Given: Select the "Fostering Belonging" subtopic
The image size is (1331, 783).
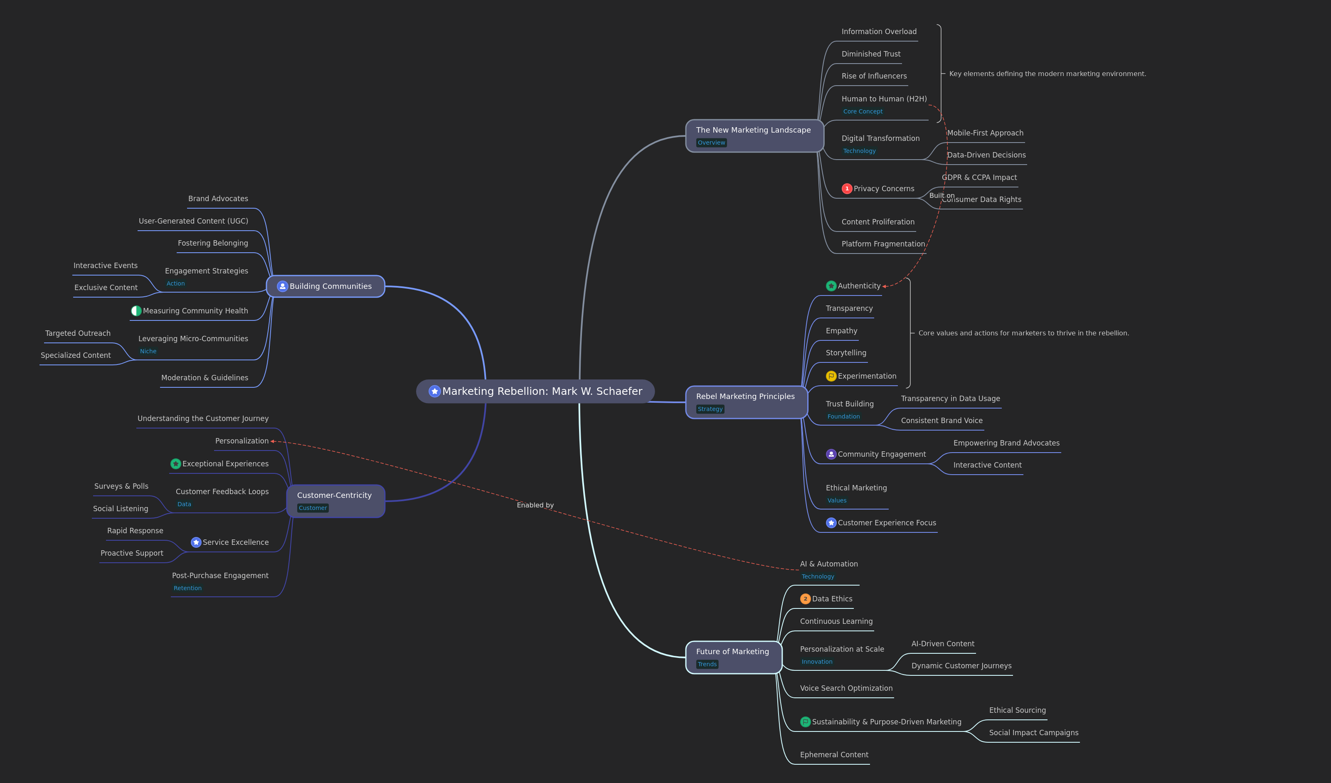Looking at the screenshot, I should pos(213,244).
